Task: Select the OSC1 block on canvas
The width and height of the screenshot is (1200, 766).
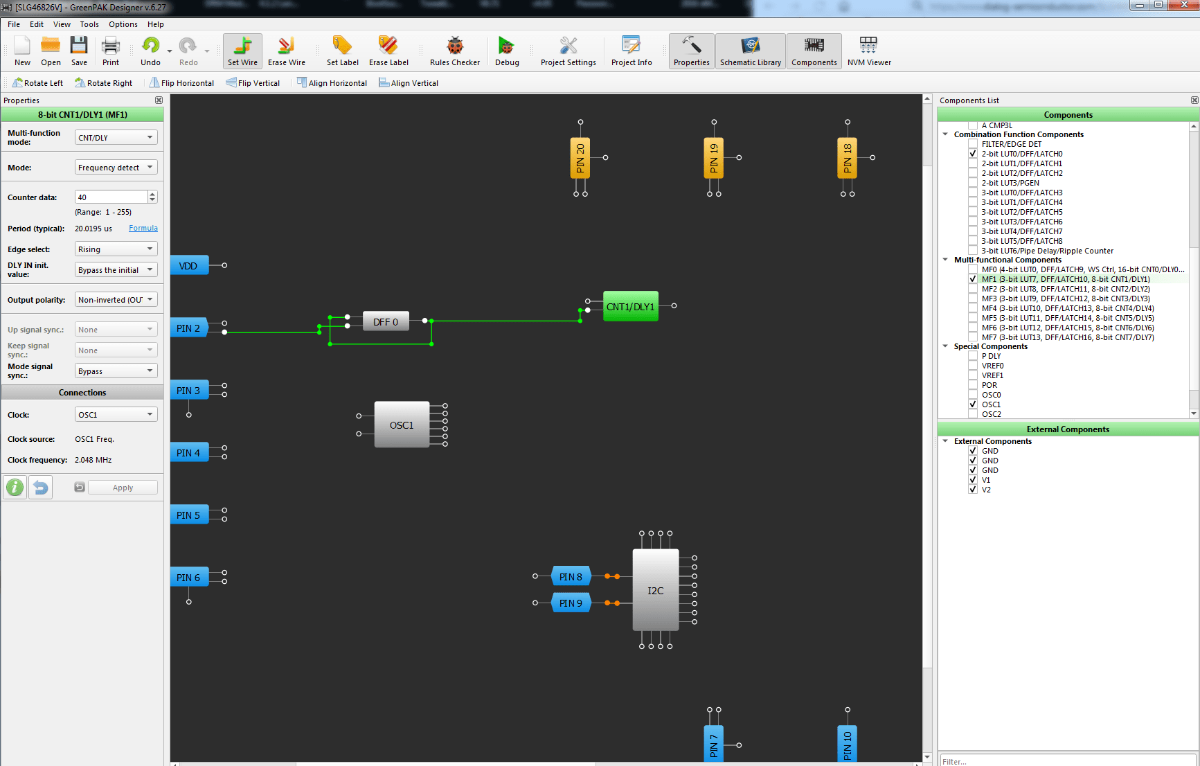Action: pyautogui.click(x=402, y=425)
